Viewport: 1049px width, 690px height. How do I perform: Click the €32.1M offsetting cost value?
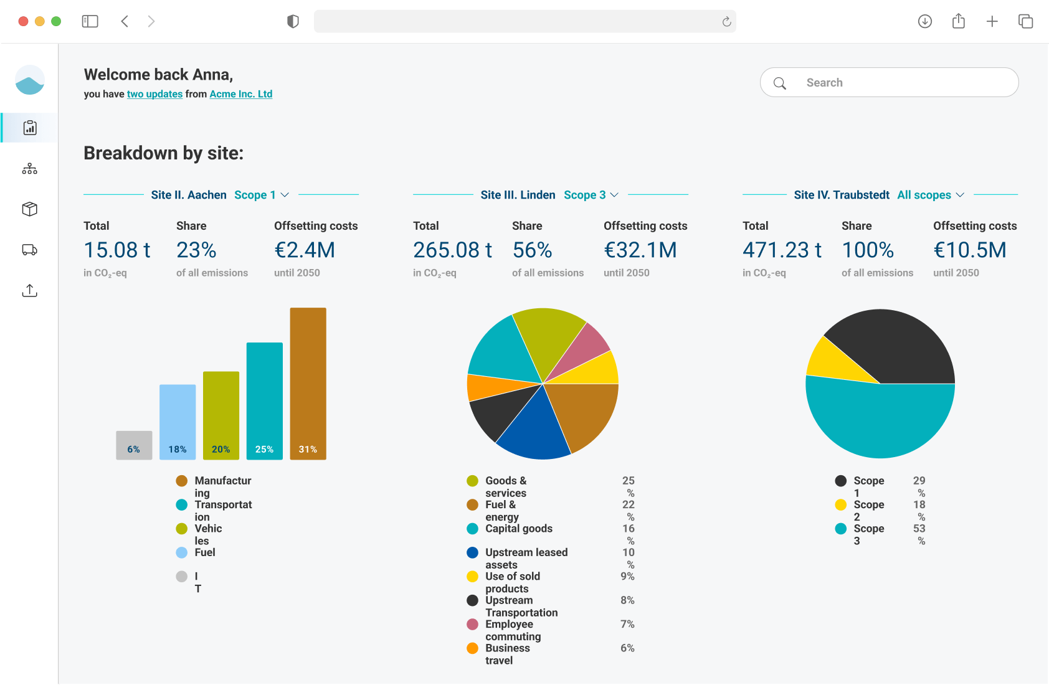click(x=640, y=250)
